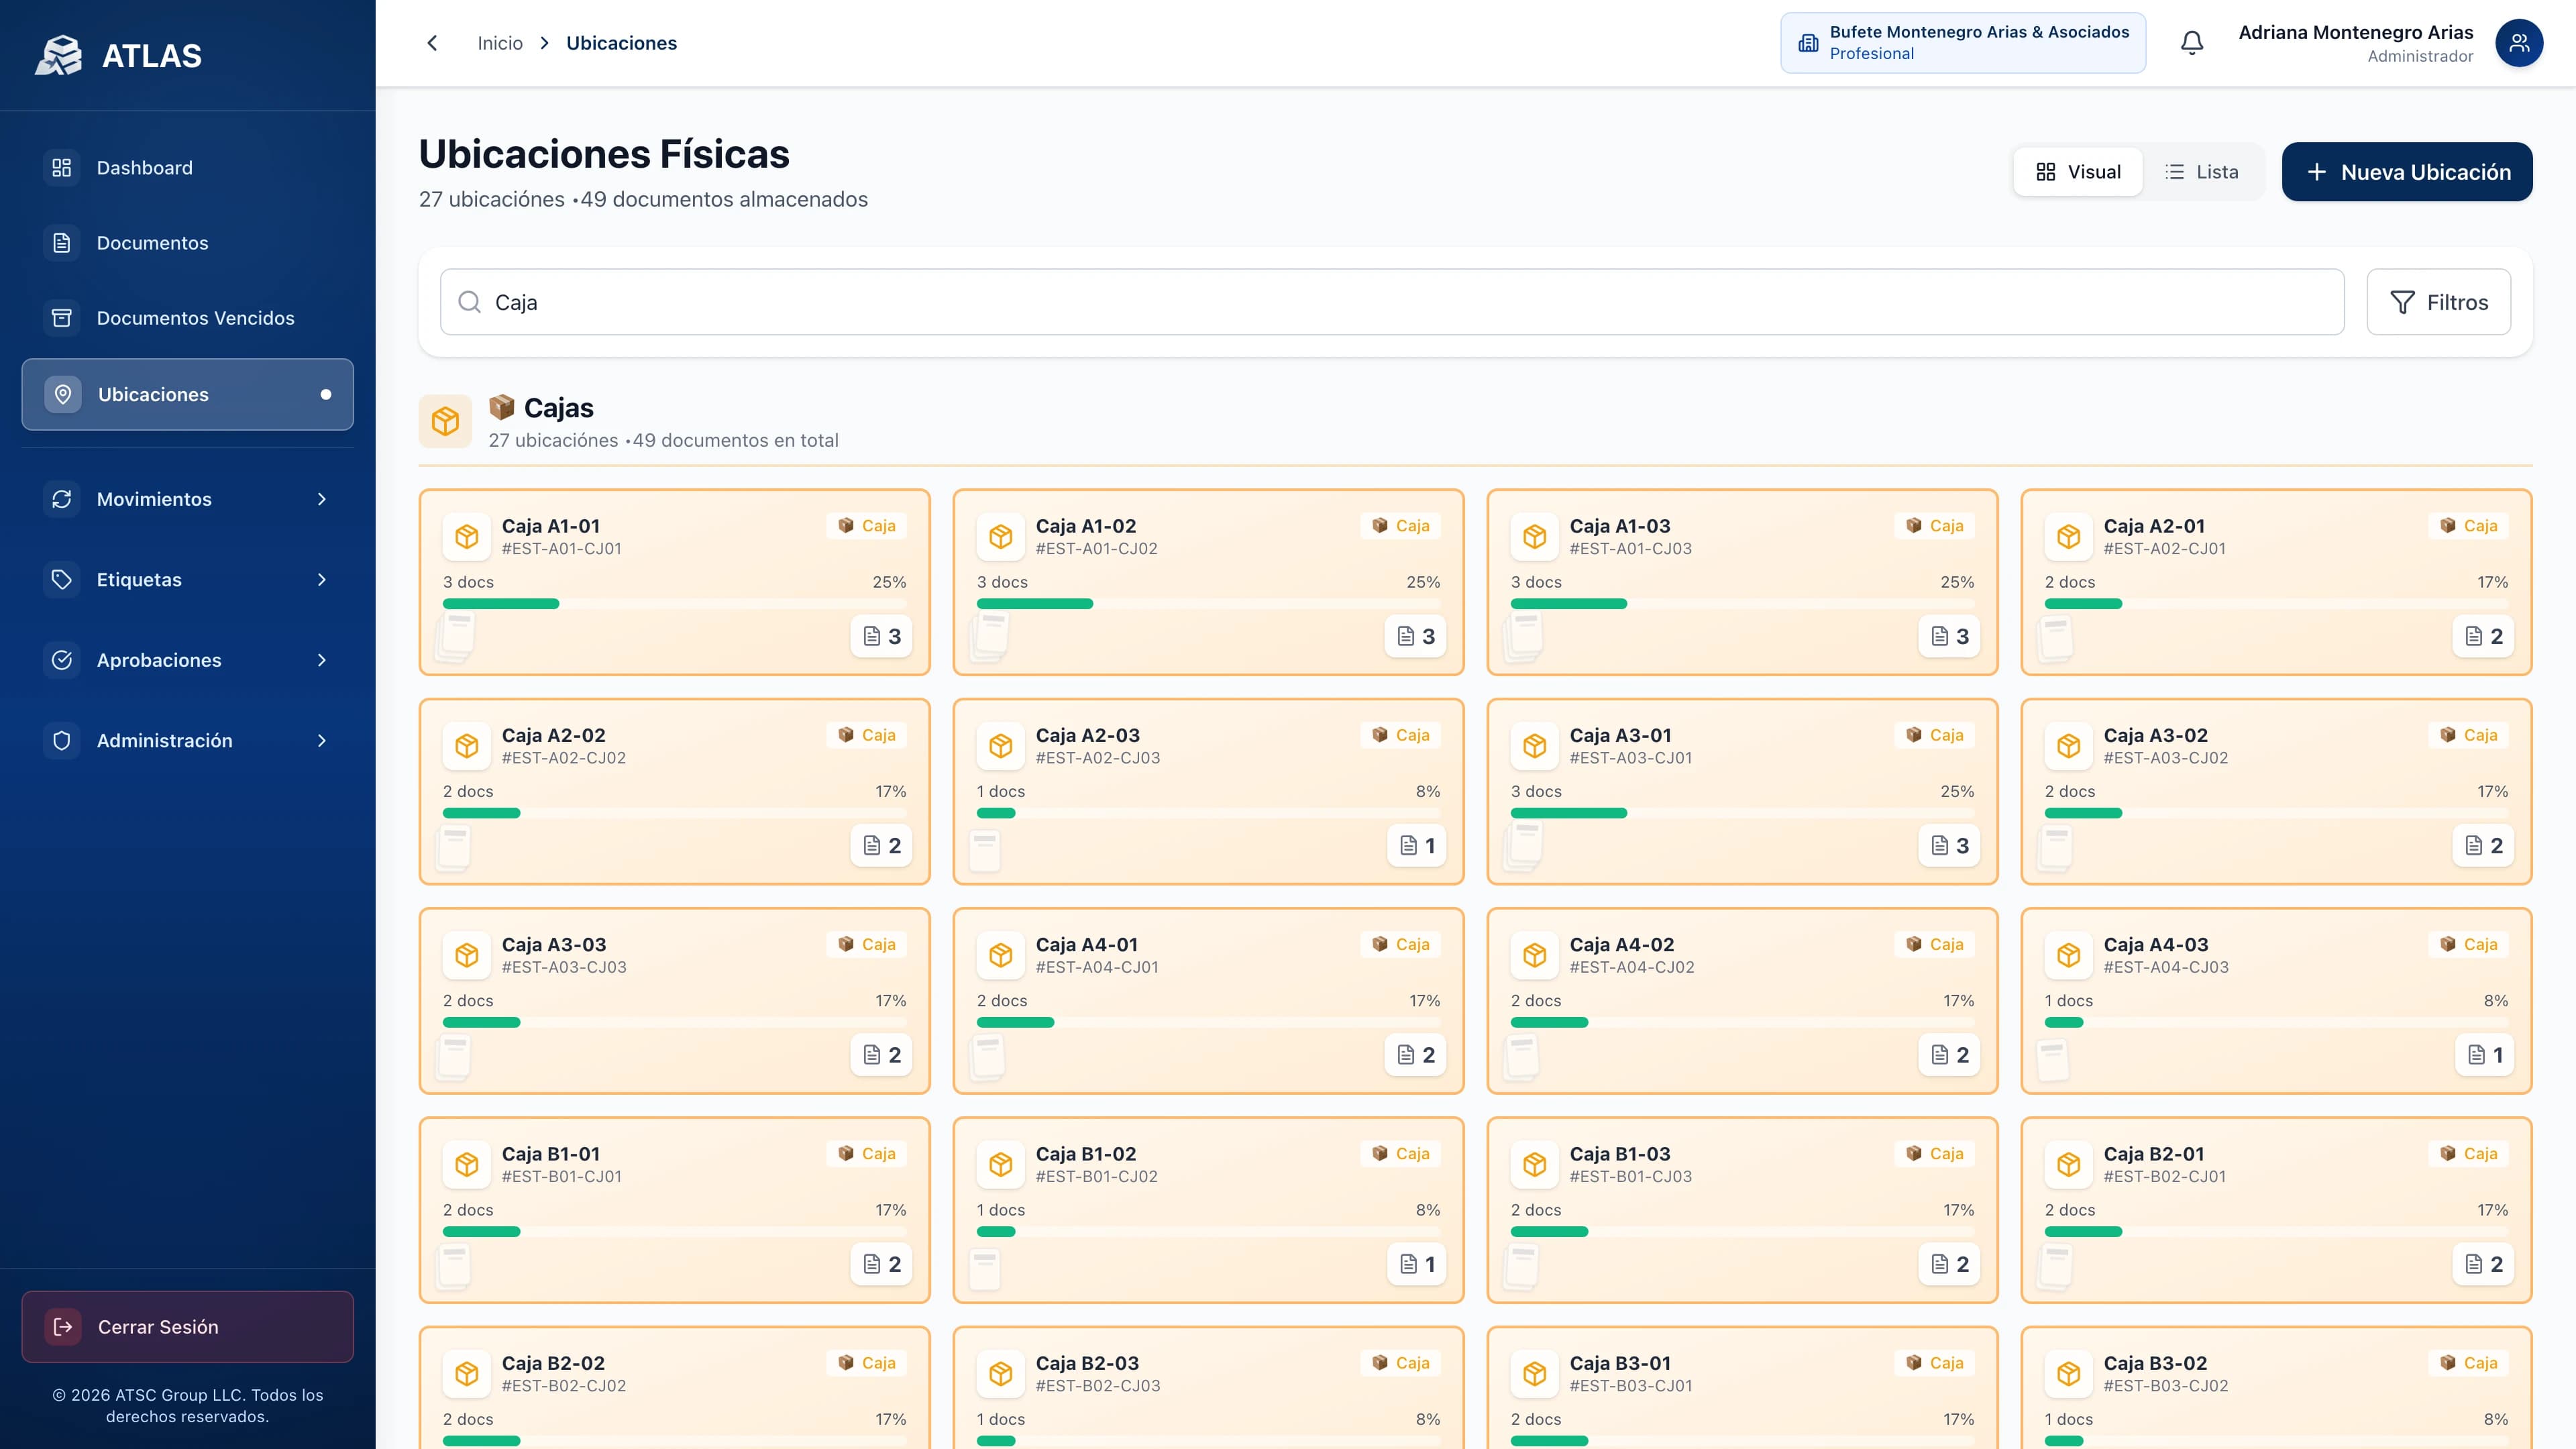Click Caja tag on Caja A2-01 card
2576x1449 pixels.
pos(2468,526)
